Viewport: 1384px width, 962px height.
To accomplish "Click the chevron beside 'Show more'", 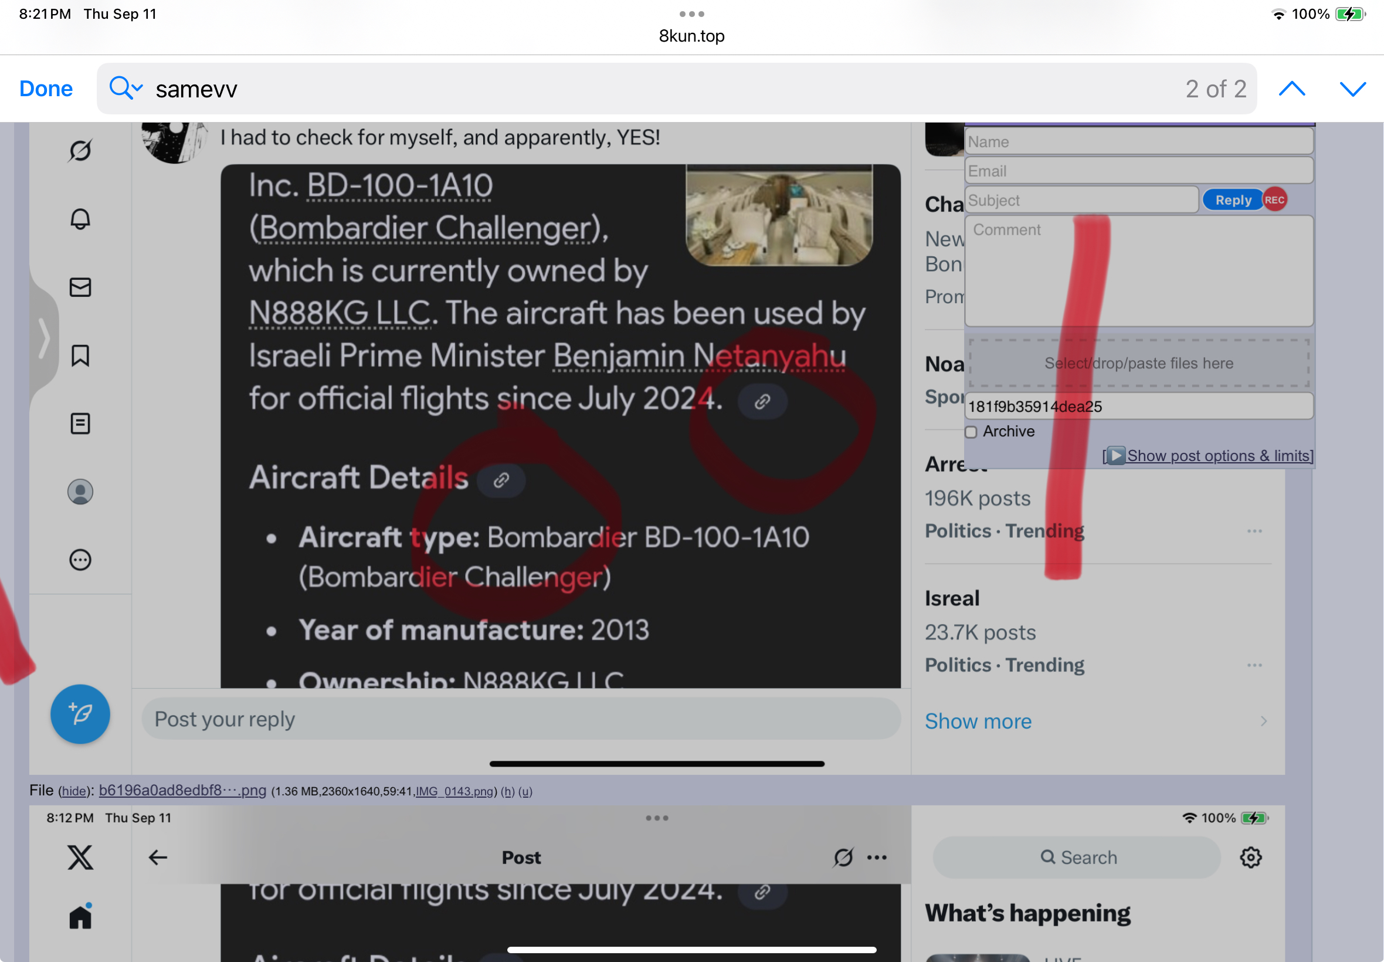I will tap(1264, 721).
